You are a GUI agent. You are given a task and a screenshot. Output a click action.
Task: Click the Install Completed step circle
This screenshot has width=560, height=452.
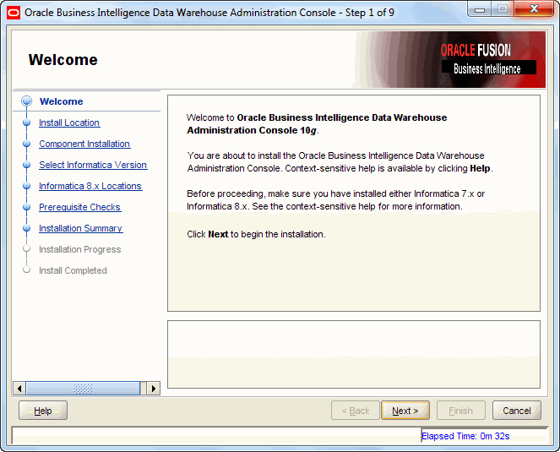pyautogui.click(x=26, y=270)
